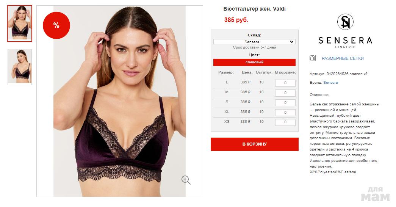Follow the Sensera brand link

(330, 82)
